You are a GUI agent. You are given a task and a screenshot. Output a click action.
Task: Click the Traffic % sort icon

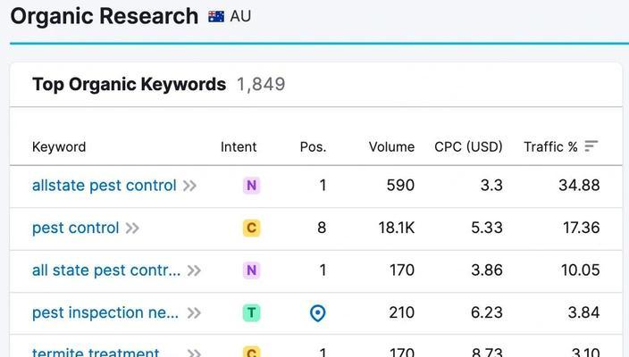591,146
